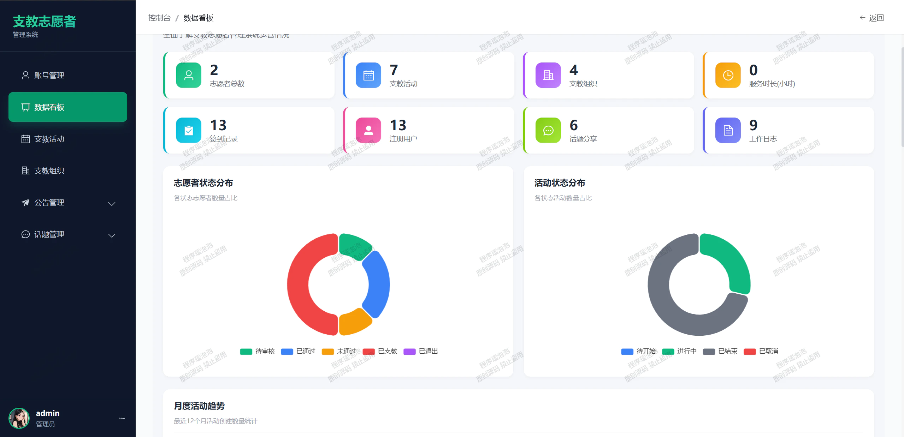The width and height of the screenshot is (904, 437).
Task: Click the 工作日志 card label
Action: pyautogui.click(x=763, y=139)
